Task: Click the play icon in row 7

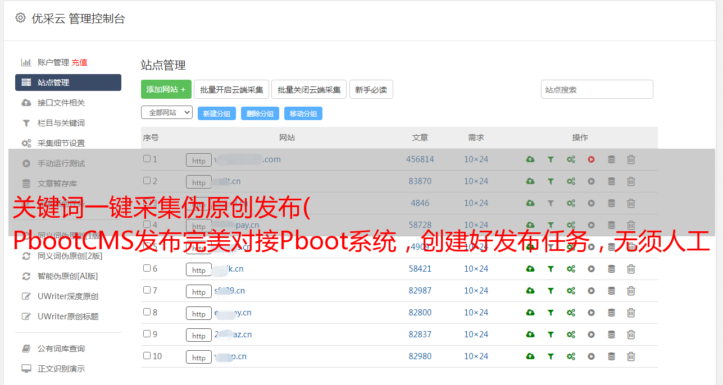Action: point(591,291)
